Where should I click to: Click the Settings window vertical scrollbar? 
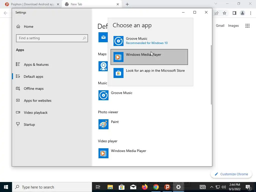point(211,75)
